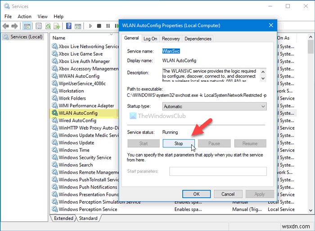The image size is (315, 231).
Task: Open the Properties toolbar icon in Services
Action: point(39,26)
